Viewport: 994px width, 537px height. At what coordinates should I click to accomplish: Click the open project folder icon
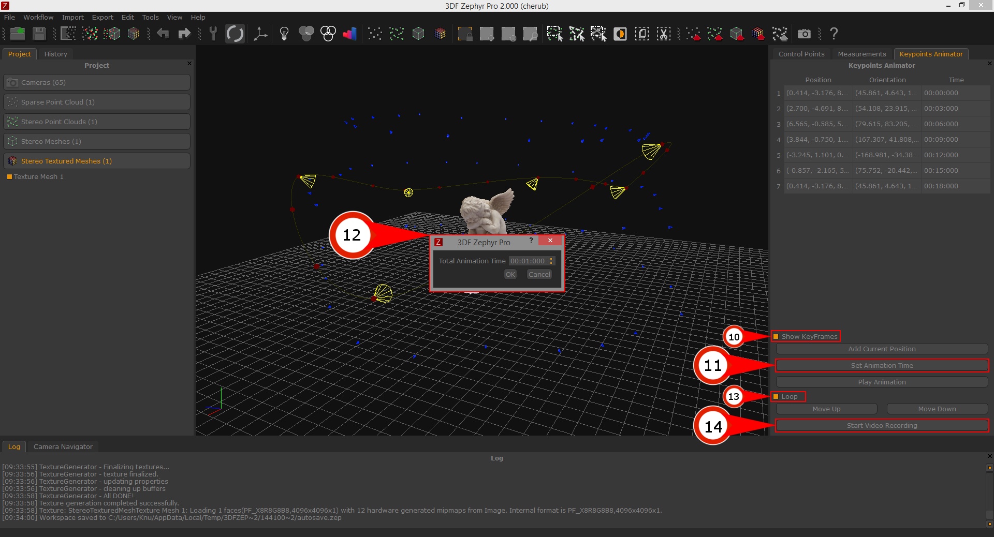pos(18,34)
